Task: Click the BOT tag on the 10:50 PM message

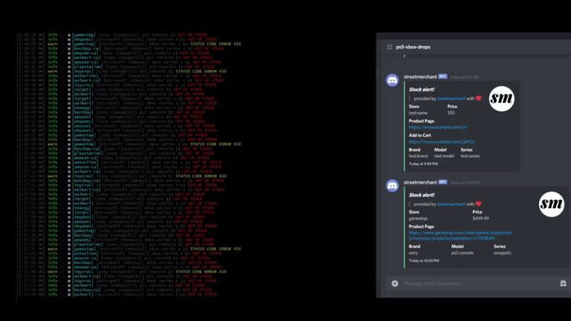Action: click(x=442, y=182)
